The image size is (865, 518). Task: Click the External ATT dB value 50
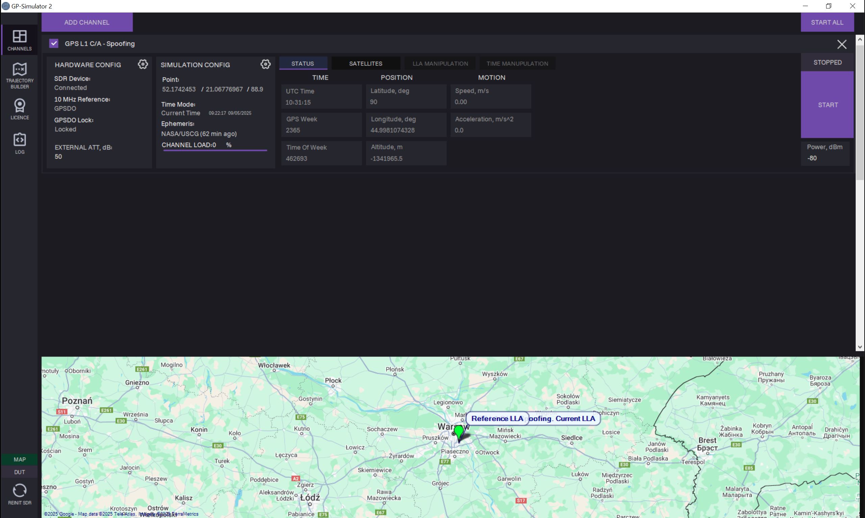(x=58, y=156)
